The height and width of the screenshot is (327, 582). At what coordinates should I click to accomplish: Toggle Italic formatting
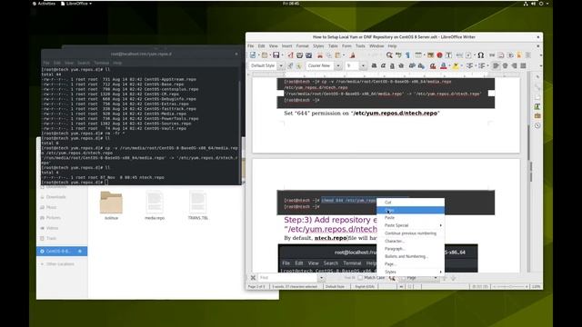tap(383, 66)
